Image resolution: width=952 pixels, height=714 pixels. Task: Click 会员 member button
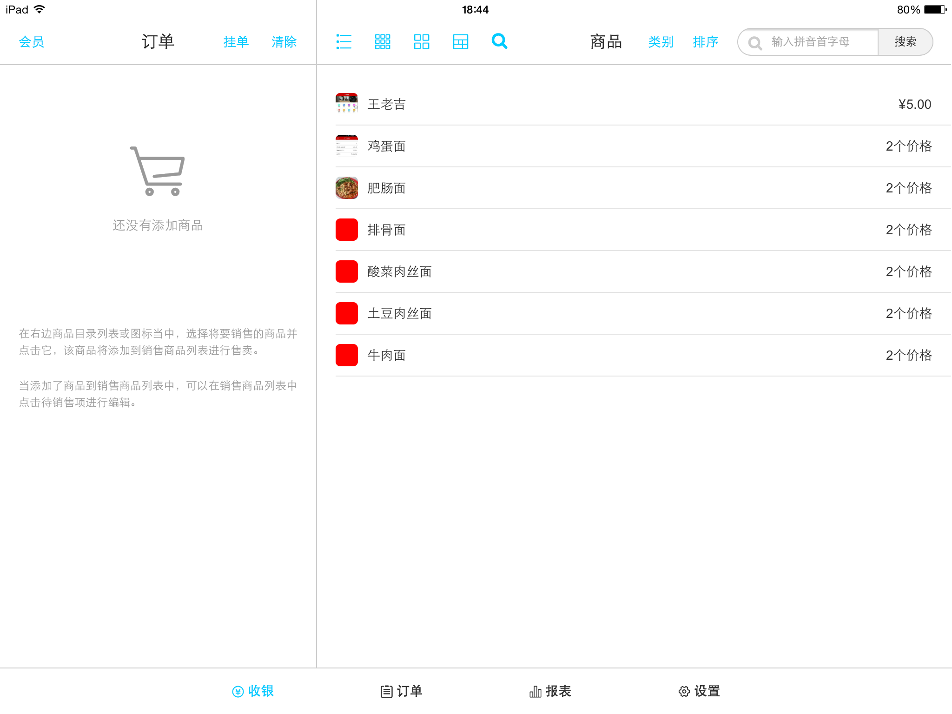click(32, 42)
